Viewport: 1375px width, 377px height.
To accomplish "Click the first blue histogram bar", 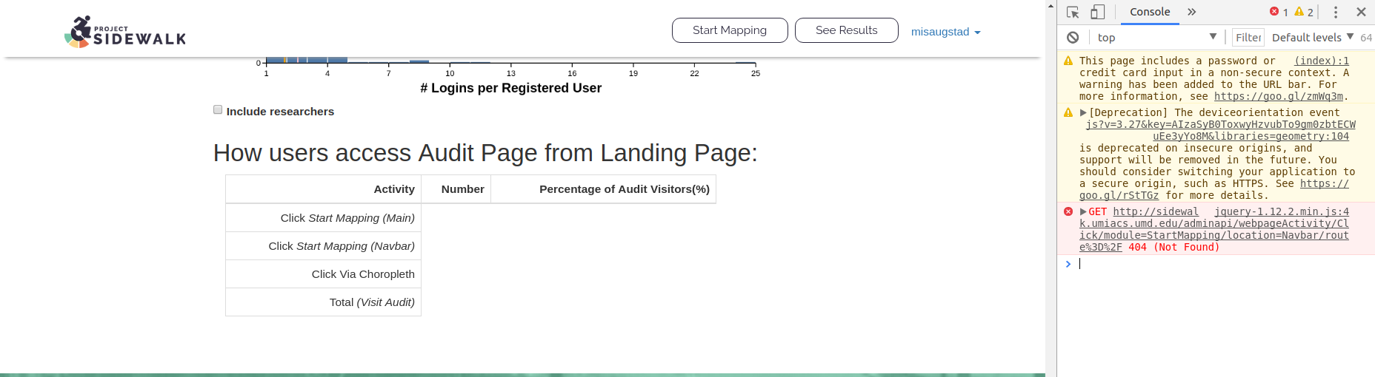I will 276,60.
